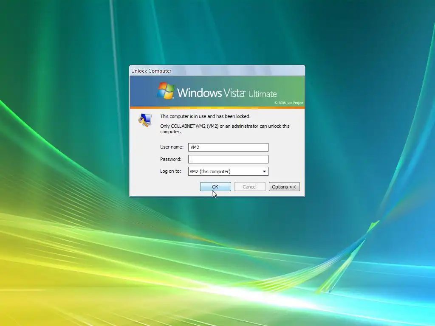
Task: Click the 'Only COLLABNET\VM2' message text
Action: 225,129
